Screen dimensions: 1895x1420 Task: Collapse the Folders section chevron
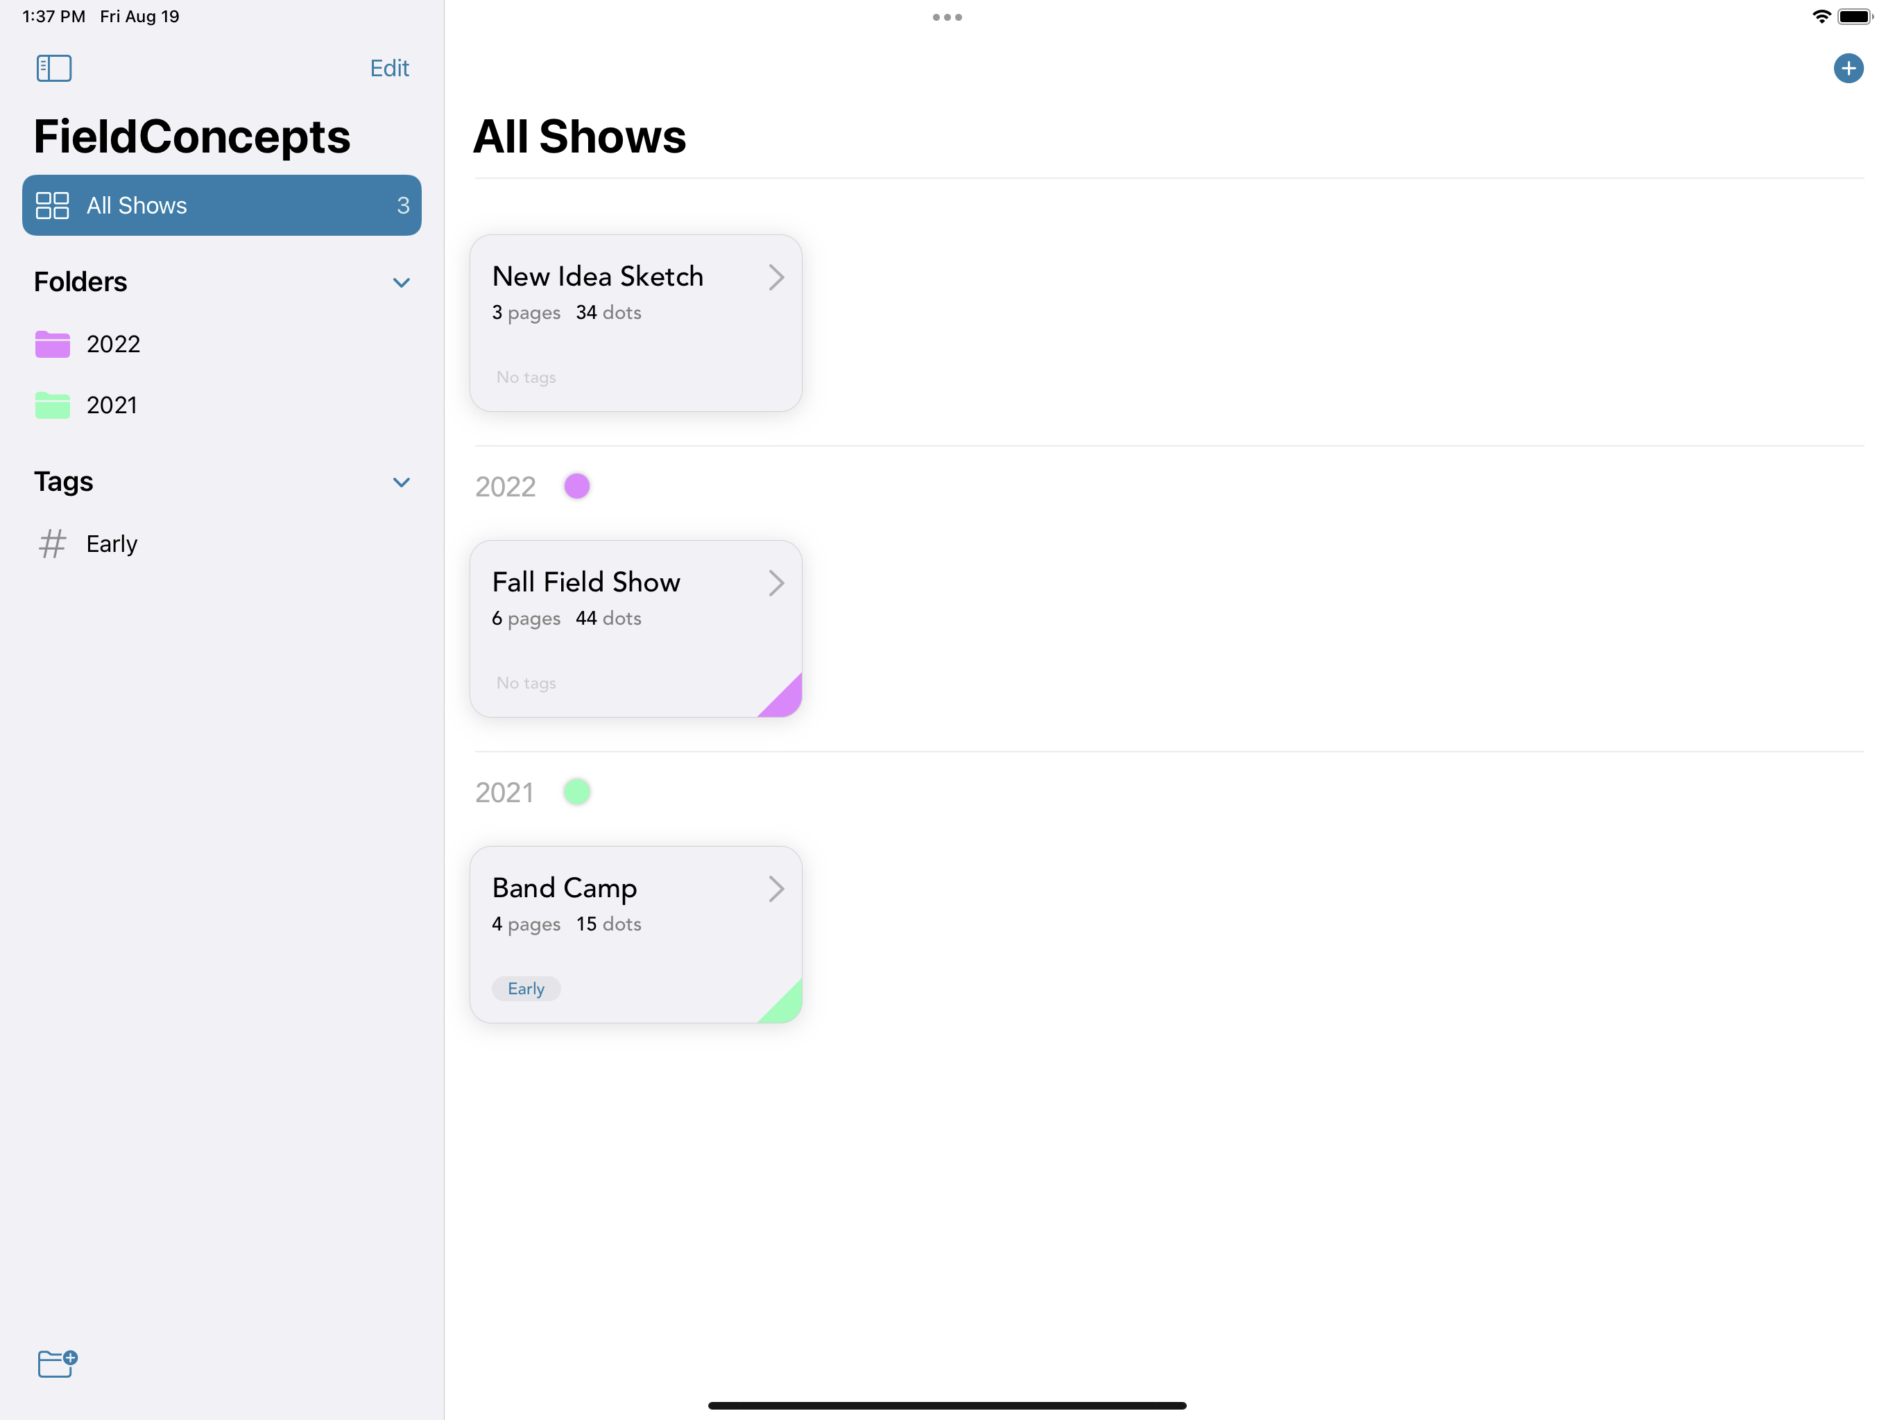pos(401,283)
